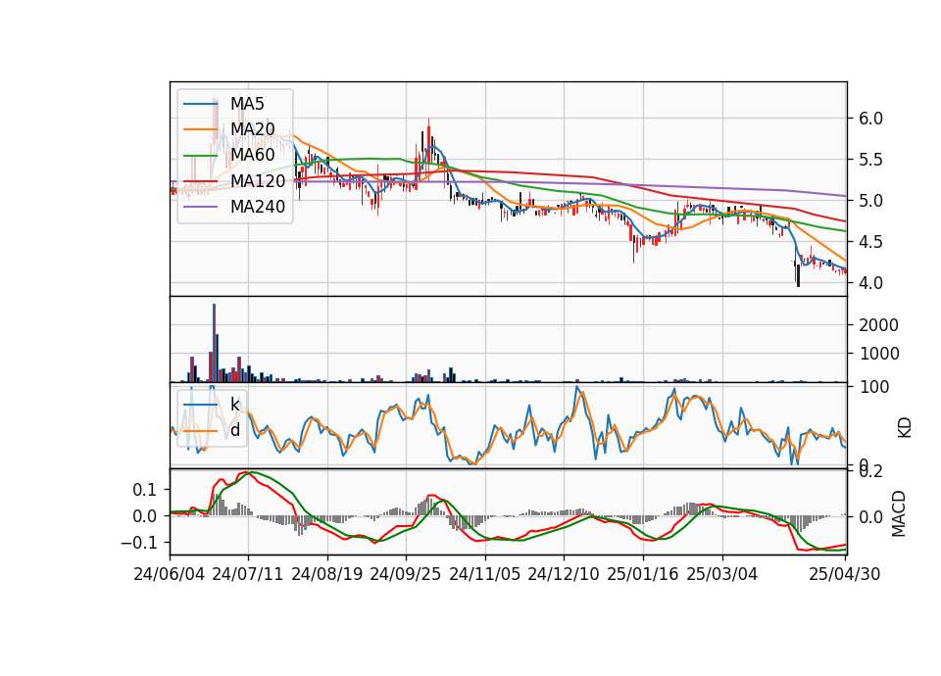Click the 24/08/19 date label
This screenshot has width=941, height=676.
pyautogui.click(x=327, y=574)
